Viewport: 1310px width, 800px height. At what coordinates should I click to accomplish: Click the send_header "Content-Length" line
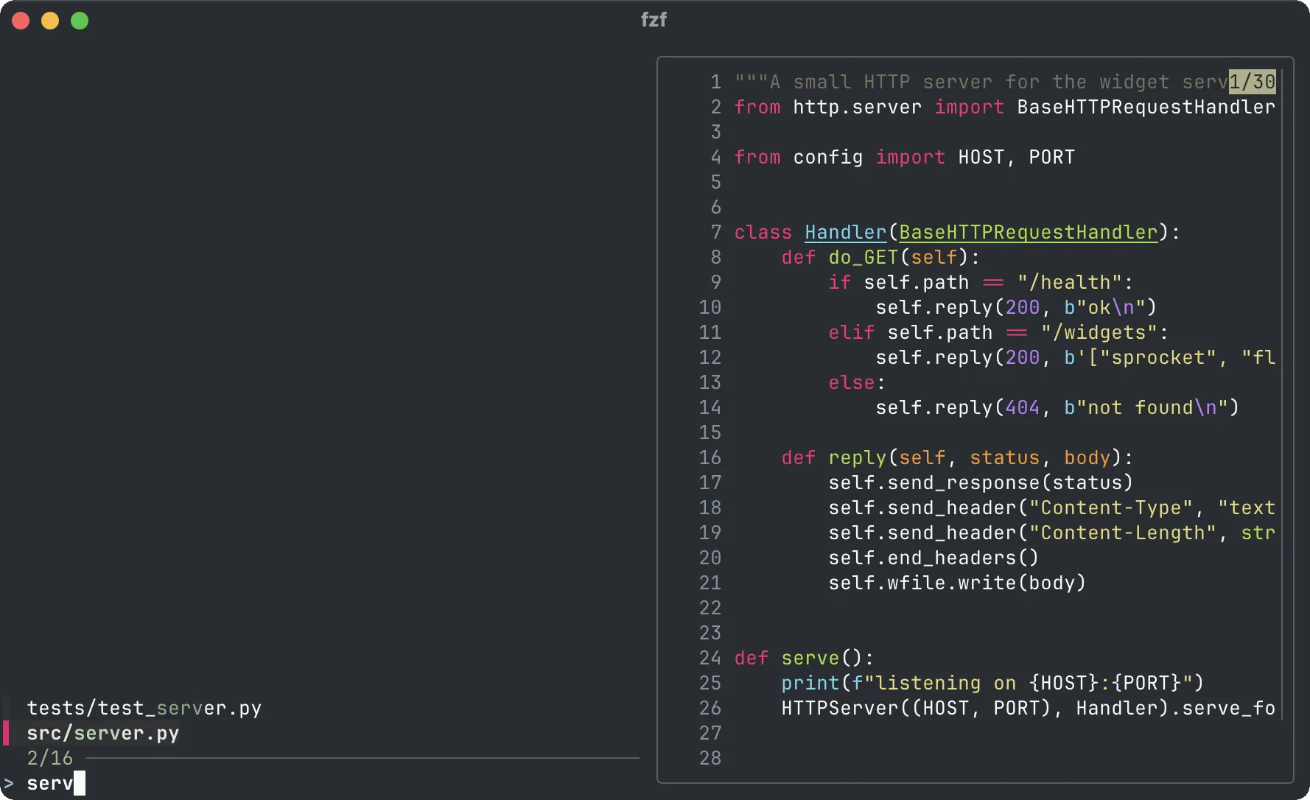[x=1051, y=533]
